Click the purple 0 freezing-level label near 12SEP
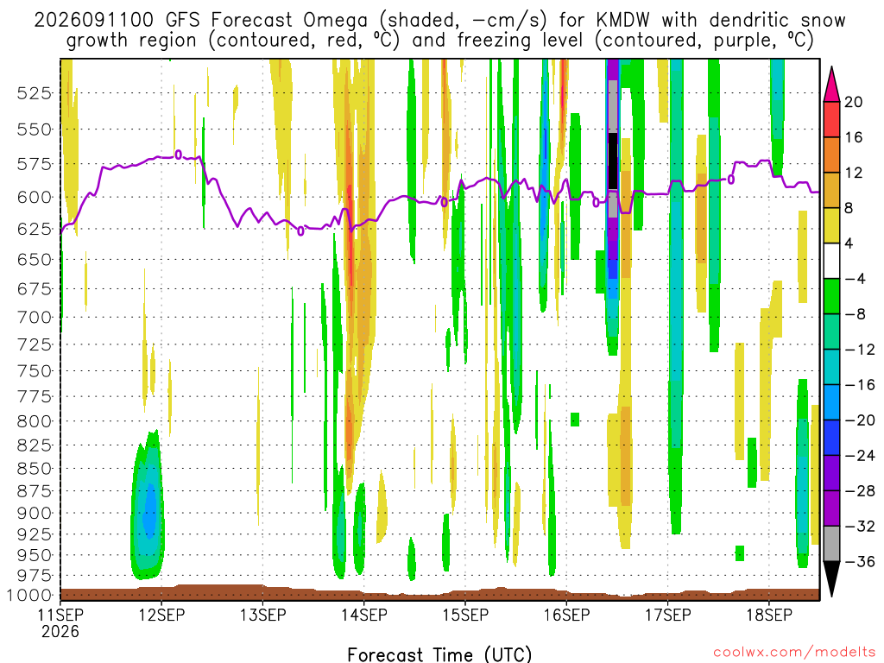Image resolution: width=884 pixels, height=663 pixels. coord(178,155)
